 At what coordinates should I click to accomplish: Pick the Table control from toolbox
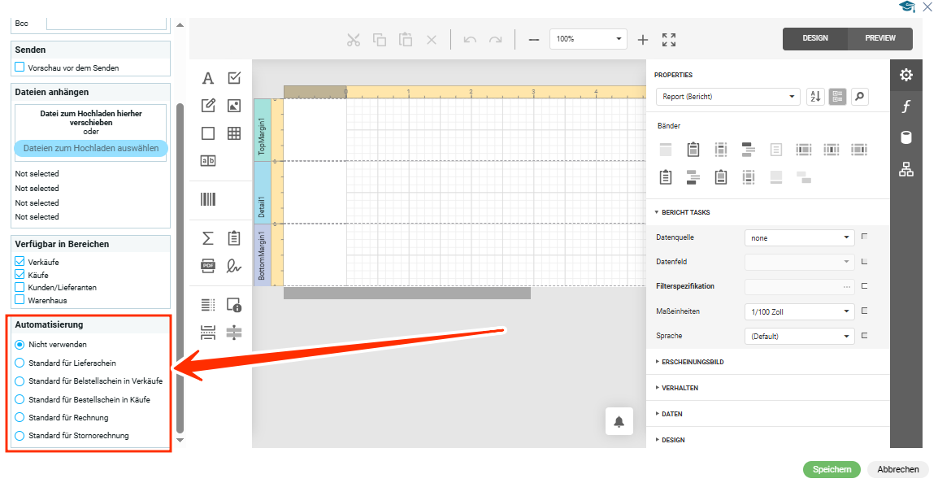tap(234, 133)
